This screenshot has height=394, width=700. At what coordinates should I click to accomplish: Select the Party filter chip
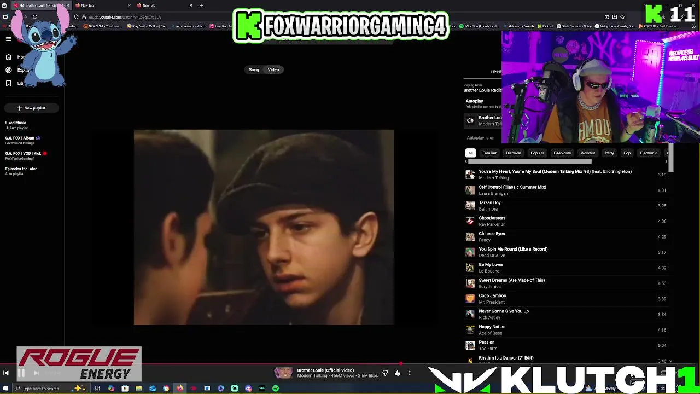click(609, 153)
